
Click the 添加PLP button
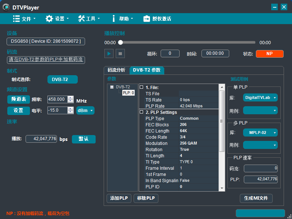pos(119,198)
